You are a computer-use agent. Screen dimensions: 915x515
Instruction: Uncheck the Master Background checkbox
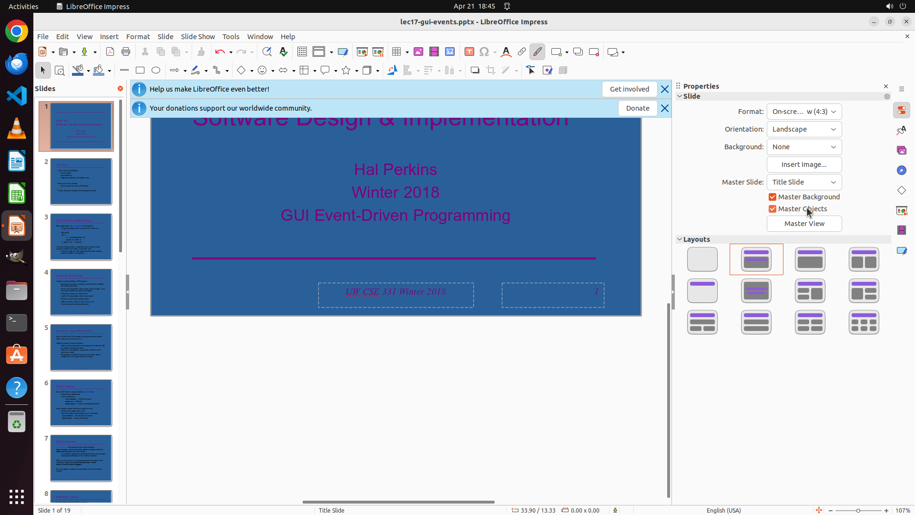pyautogui.click(x=773, y=197)
